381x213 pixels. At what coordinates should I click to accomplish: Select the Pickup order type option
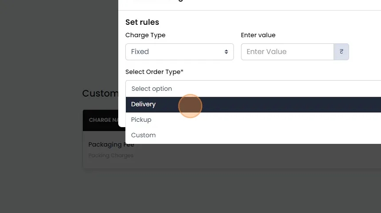pyautogui.click(x=141, y=120)
